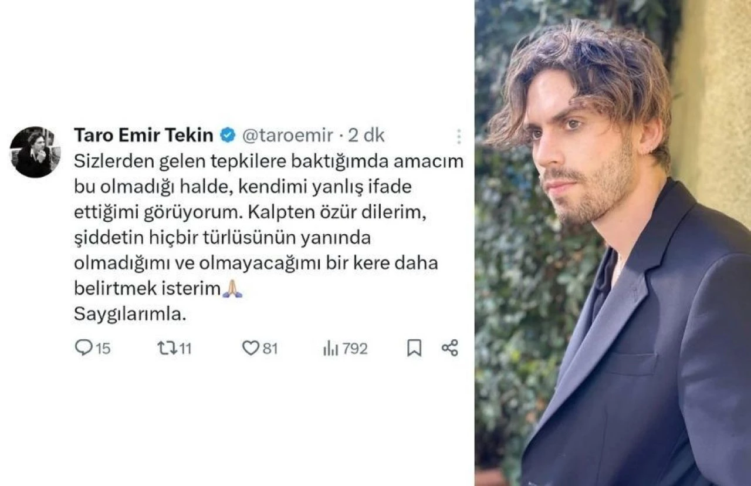751x486 pixels.
Task: Click the retweet count number 11
Action: tap(185, 349)
